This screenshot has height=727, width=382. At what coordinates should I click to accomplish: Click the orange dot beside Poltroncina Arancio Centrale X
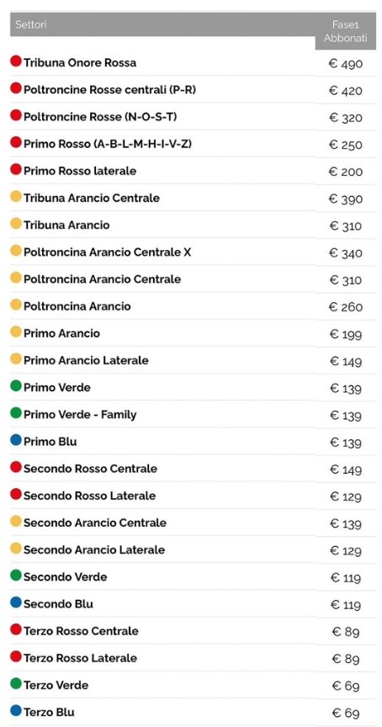(16, 251)
